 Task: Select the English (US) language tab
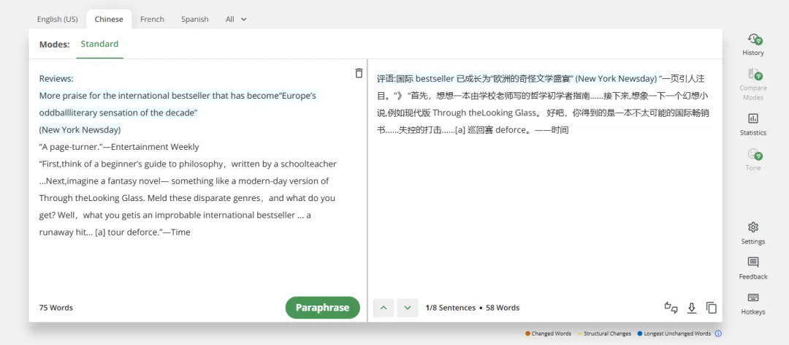(58, 19)
